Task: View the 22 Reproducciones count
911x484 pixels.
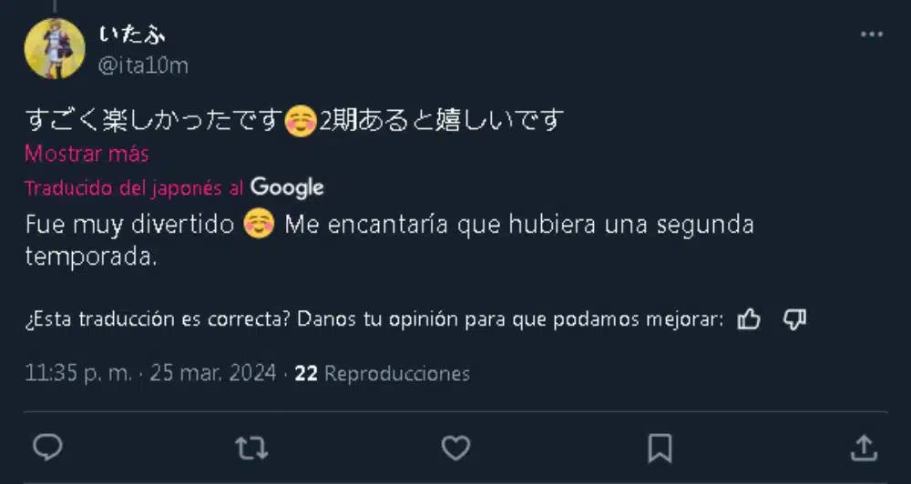Action: tap(383, 374)
